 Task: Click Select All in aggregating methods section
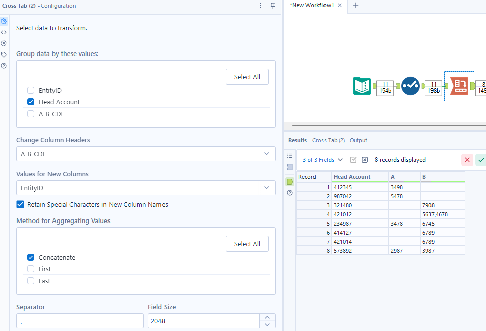(x=247, y=244)
